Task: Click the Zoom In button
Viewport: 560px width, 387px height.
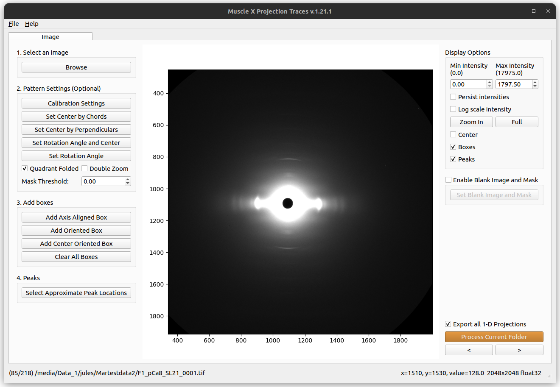Action: [471, 122]
